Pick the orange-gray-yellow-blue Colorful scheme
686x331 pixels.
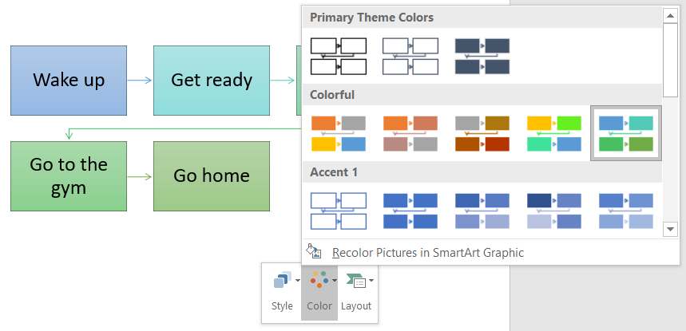(x=339, y=134)
